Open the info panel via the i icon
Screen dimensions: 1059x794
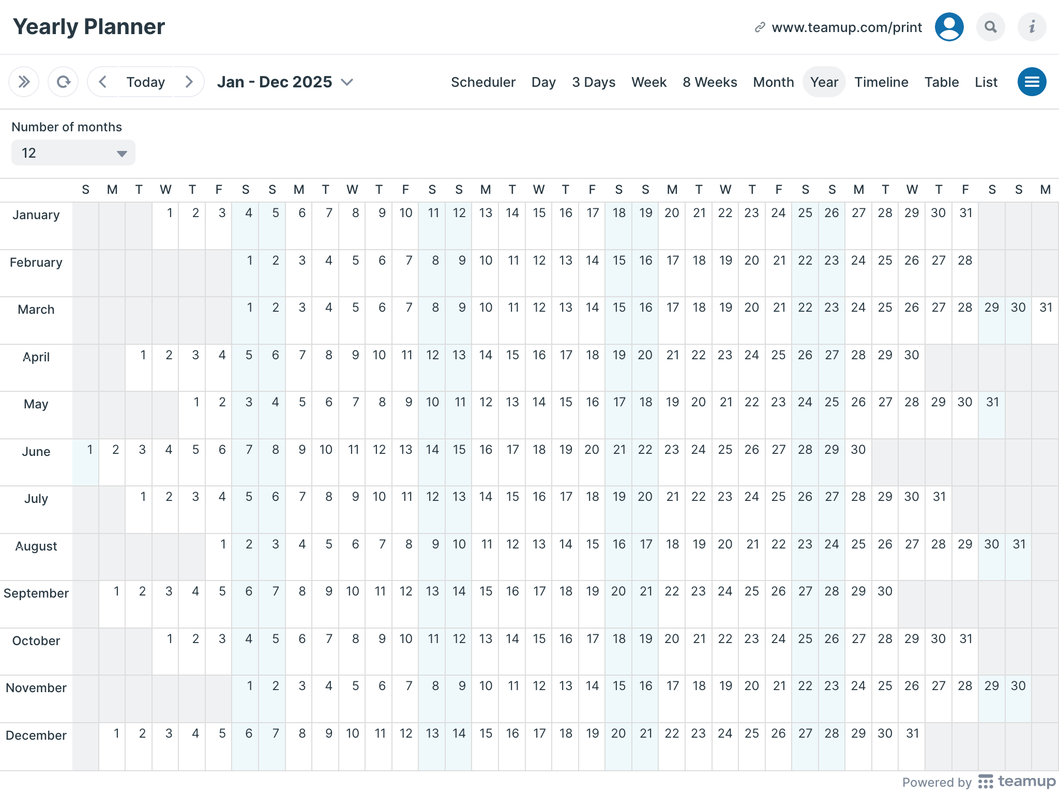[1032, 26]
